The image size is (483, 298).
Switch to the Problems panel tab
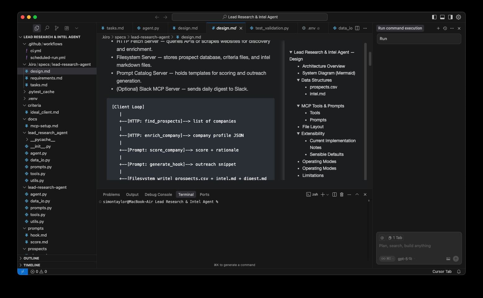pyautogui.click(x=111, y=194)
